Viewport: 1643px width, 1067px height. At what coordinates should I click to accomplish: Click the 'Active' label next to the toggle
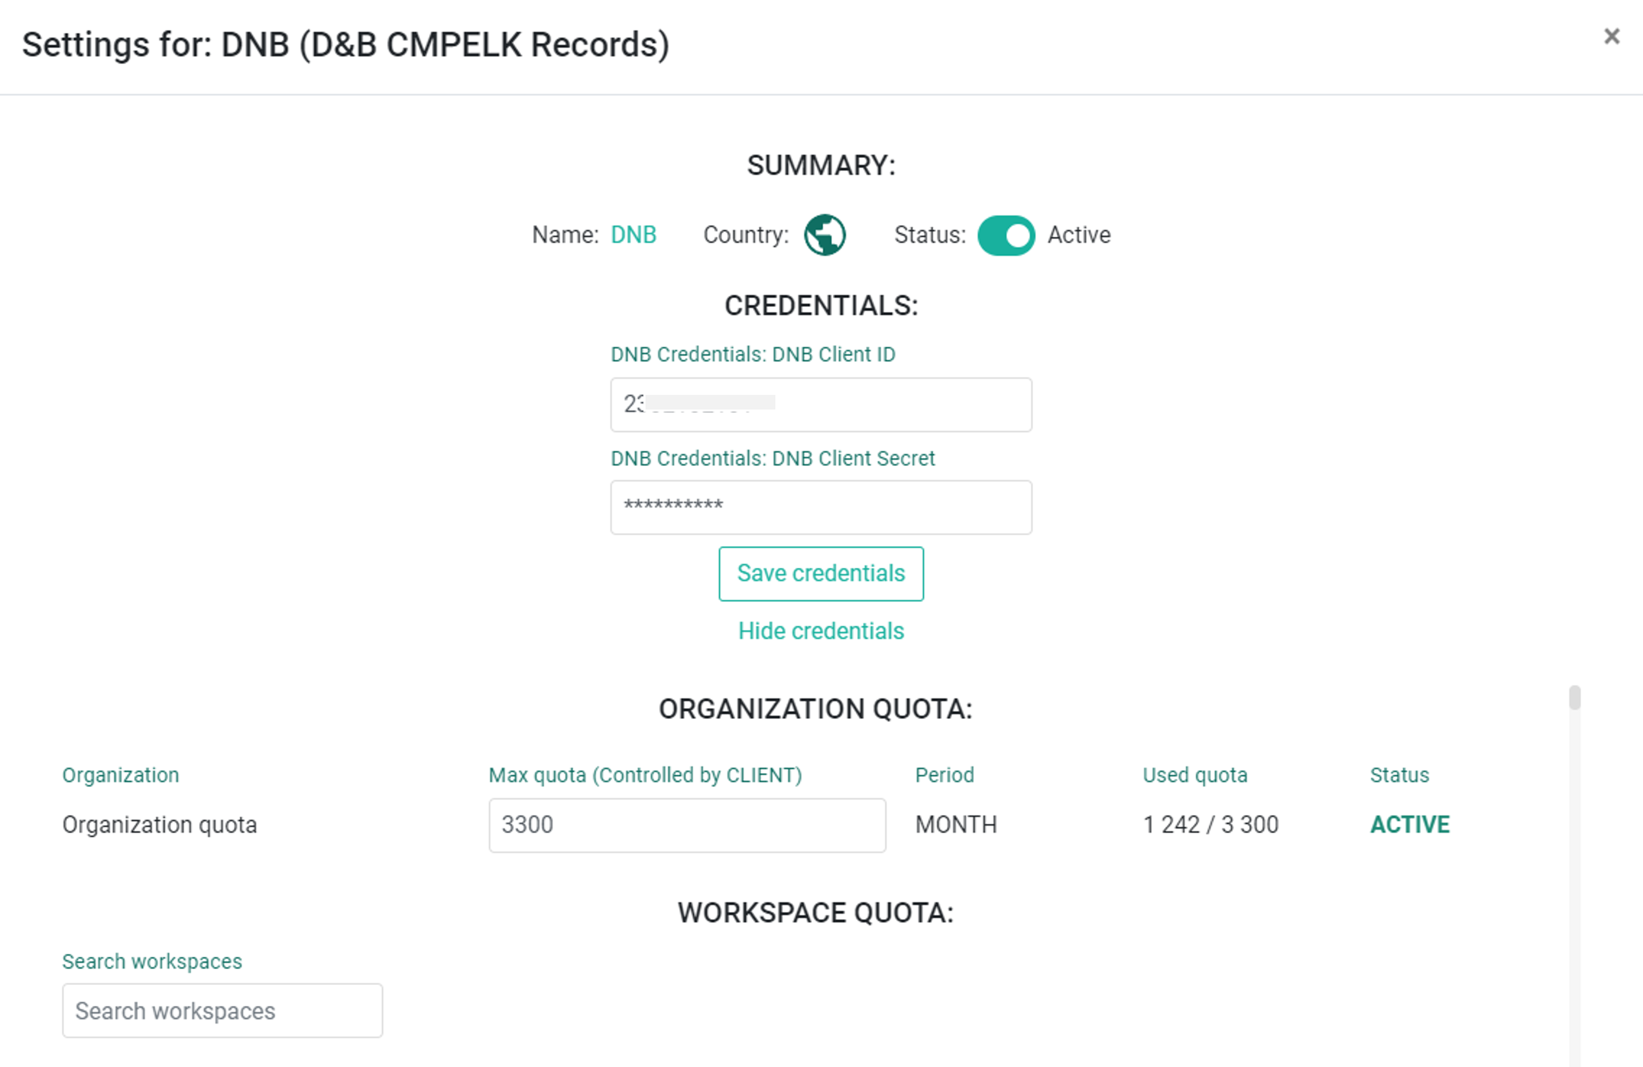pos(1079,235)
